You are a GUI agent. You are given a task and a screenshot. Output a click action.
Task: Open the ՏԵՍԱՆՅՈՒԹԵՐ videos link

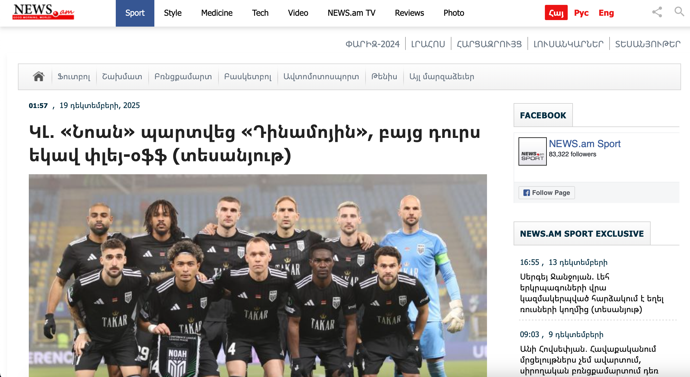[648, 44]
